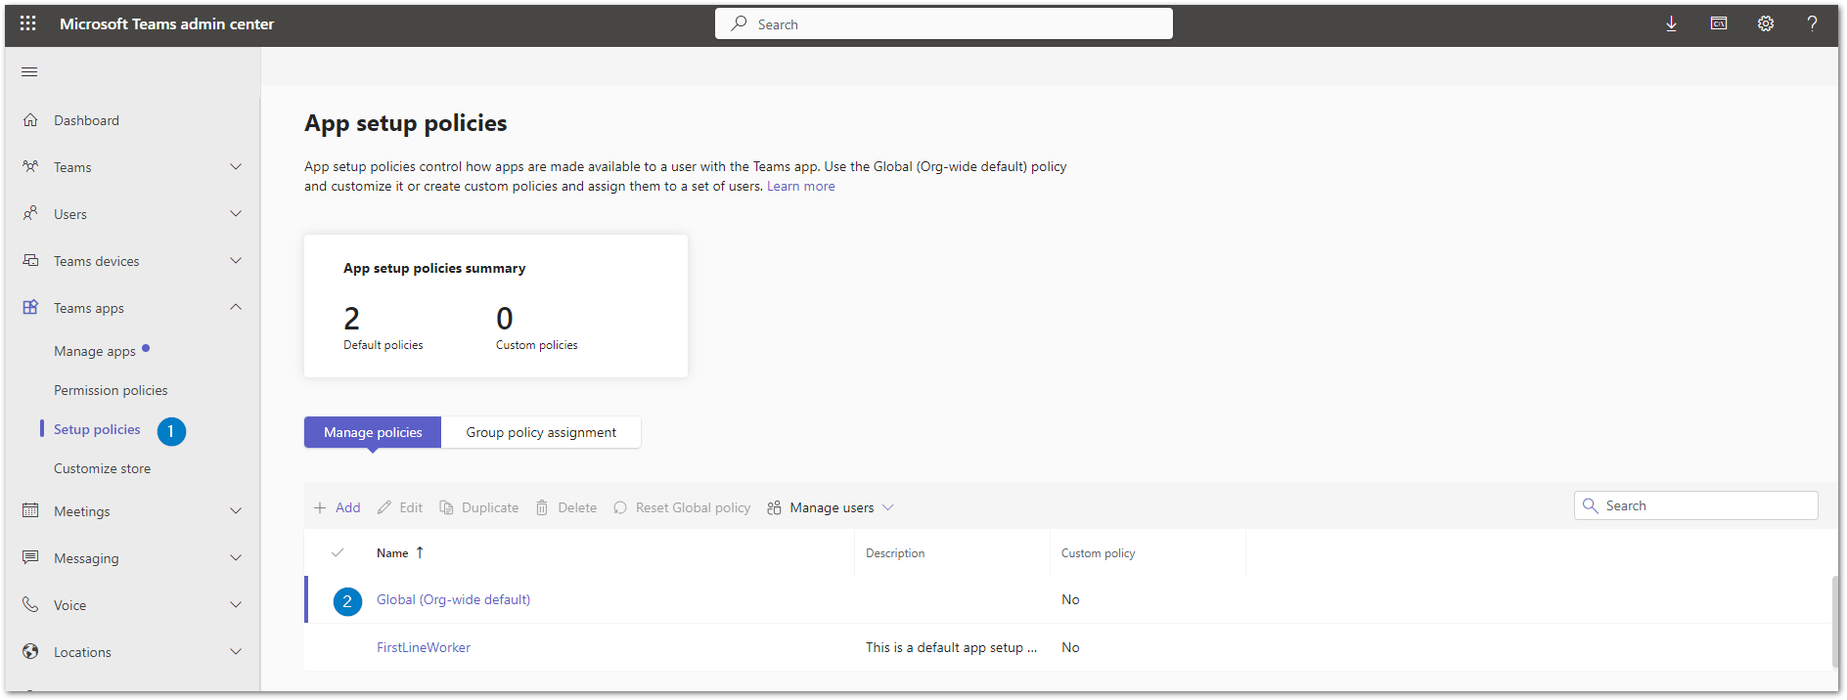Open Cloud Shell icon in header

click(x=1719, y=23)
